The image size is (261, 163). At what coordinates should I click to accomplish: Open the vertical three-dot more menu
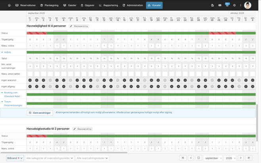tap(241, 5)
